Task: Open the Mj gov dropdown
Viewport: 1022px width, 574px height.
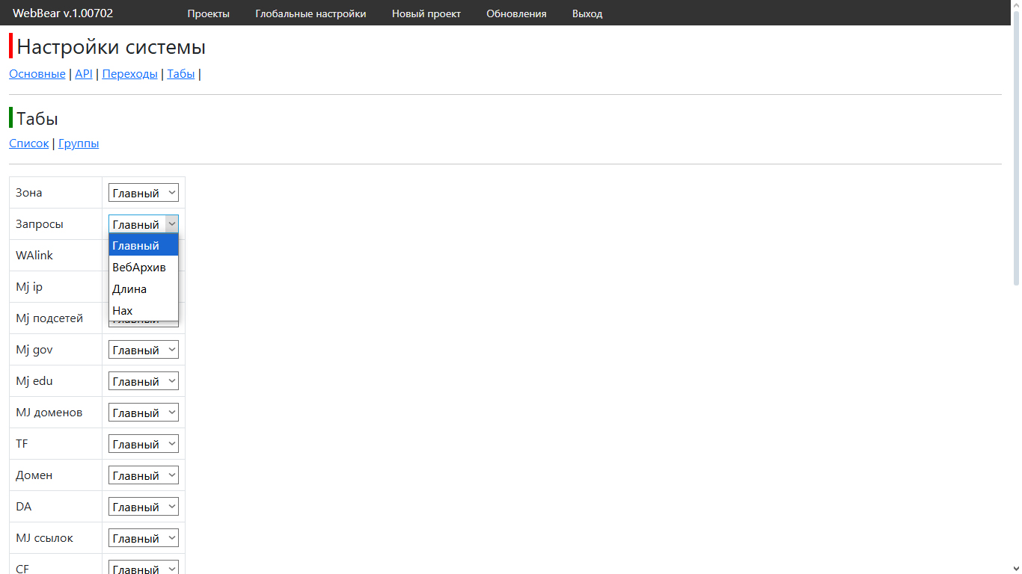Action: [x=144, y=350]
